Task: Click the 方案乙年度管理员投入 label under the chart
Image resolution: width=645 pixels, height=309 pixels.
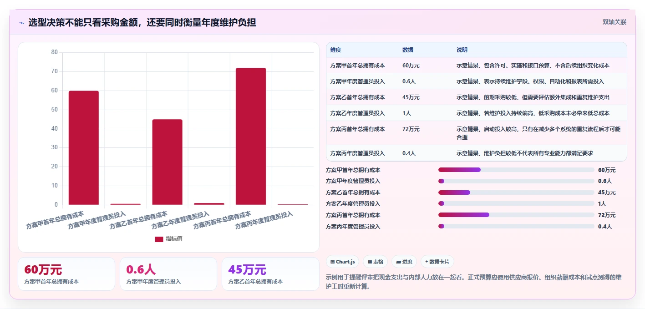Action: pyautogui.click(x=180, y=220)
